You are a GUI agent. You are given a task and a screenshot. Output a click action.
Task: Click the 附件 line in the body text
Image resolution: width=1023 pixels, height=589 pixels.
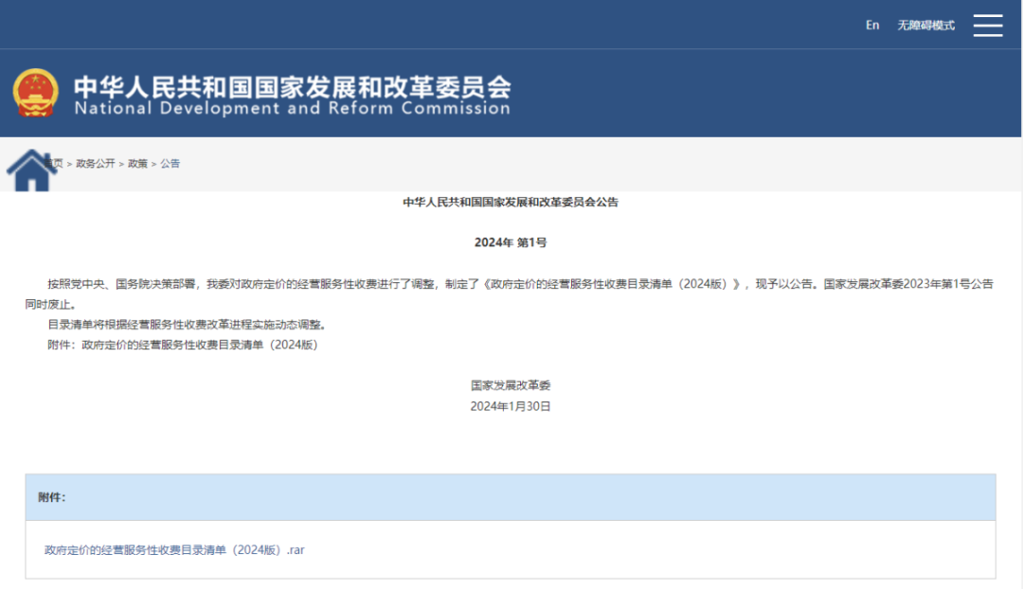click(183, 345)
